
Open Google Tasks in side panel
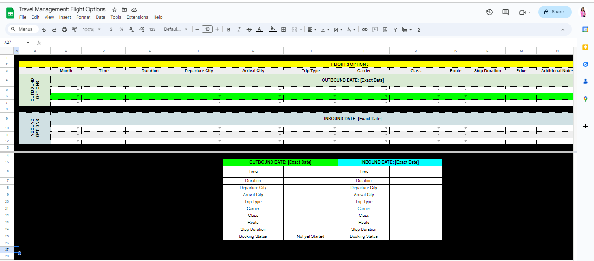(585, 64)
